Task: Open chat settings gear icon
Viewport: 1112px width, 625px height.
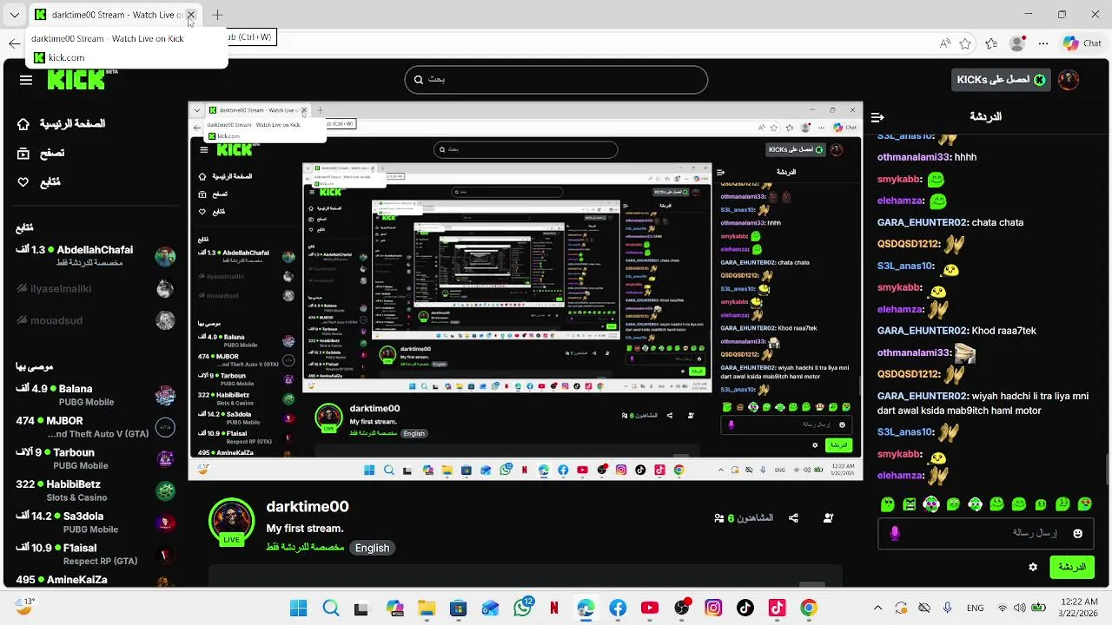Action: (x=1033, y=567)
